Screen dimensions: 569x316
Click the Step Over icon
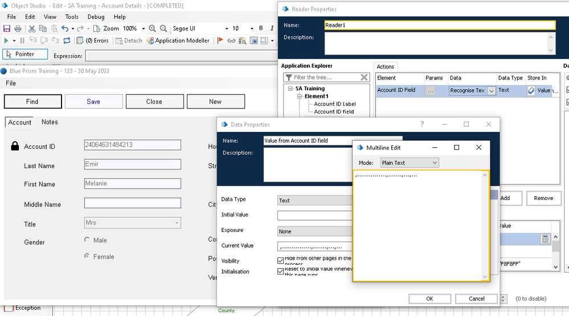(x=44, y=40)
